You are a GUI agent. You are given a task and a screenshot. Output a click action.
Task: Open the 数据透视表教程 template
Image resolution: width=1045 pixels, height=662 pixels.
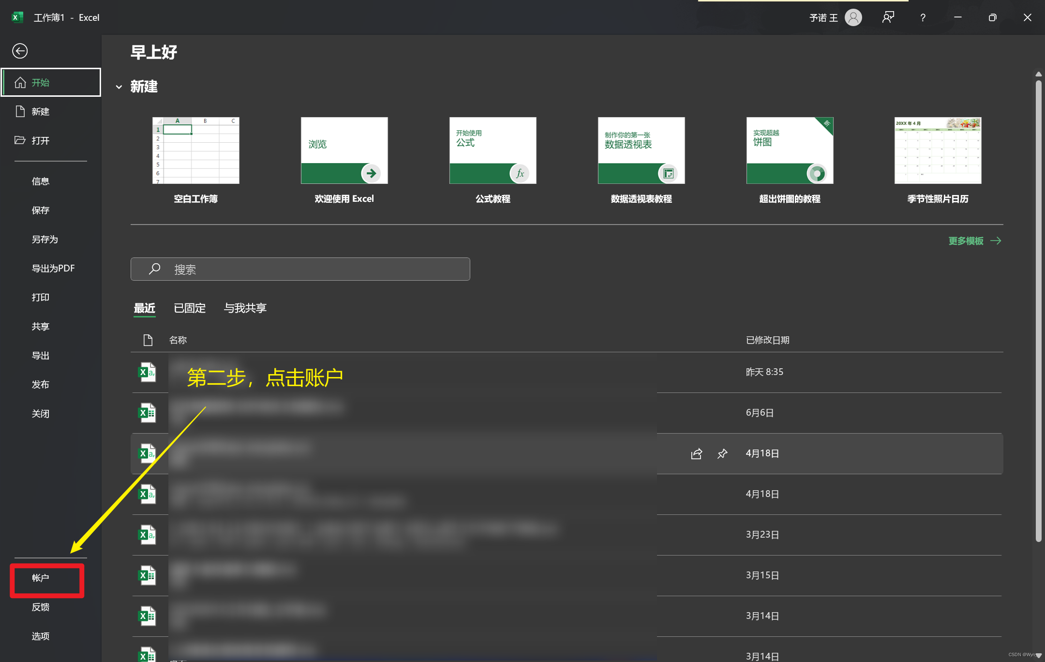click(641, 150)
